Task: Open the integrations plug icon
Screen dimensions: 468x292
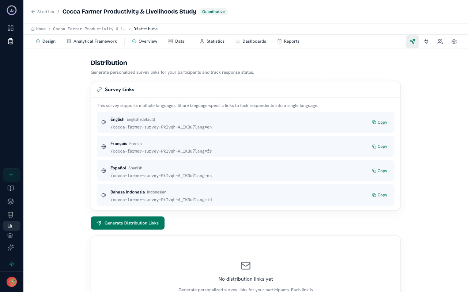Action: point(426,42)
